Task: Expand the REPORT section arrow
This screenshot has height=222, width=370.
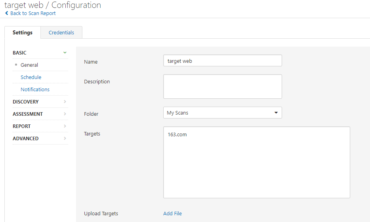Action: pos(65,126)
